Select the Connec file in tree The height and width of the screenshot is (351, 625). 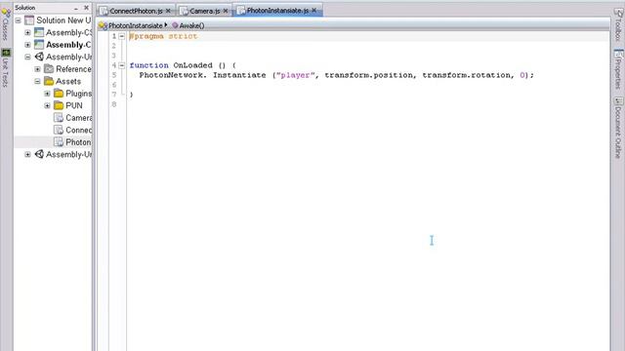[x=78, y=130]
